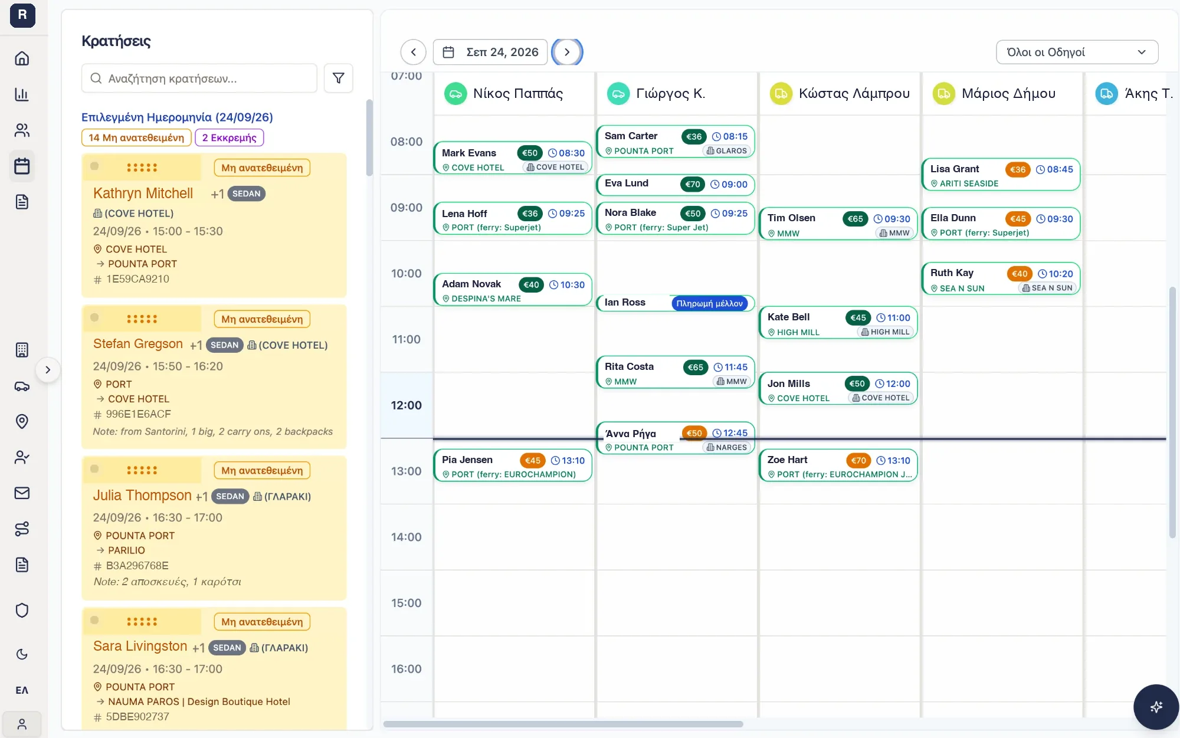
Task: Open the users group sidebar icon
Action: pyautogui.click(x=22, y=130)
